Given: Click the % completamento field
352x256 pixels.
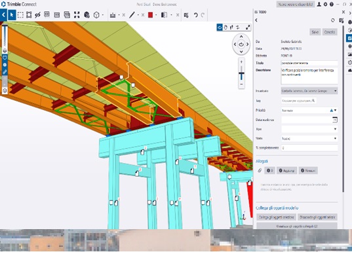Looking at the screenshot, I should (x=309, y=148).
